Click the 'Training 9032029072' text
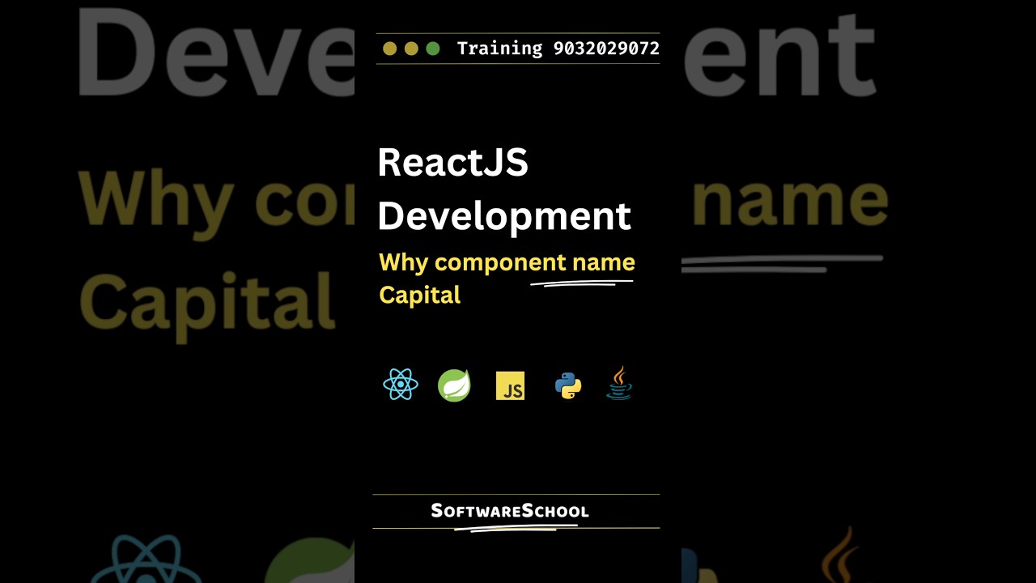1036x583 pixels. (x=558, y=49)
